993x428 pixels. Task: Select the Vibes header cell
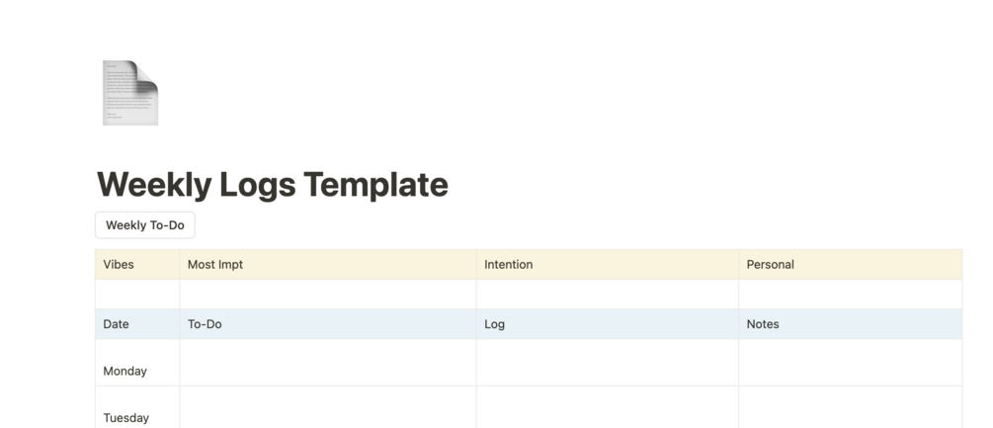(137, 265)
